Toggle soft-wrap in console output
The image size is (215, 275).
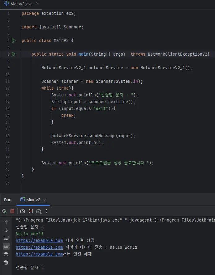(x=6, y=238)
